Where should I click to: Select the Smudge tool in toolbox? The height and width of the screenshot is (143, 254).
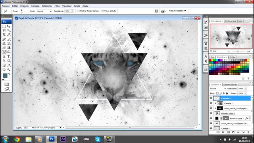coord(4,52)
